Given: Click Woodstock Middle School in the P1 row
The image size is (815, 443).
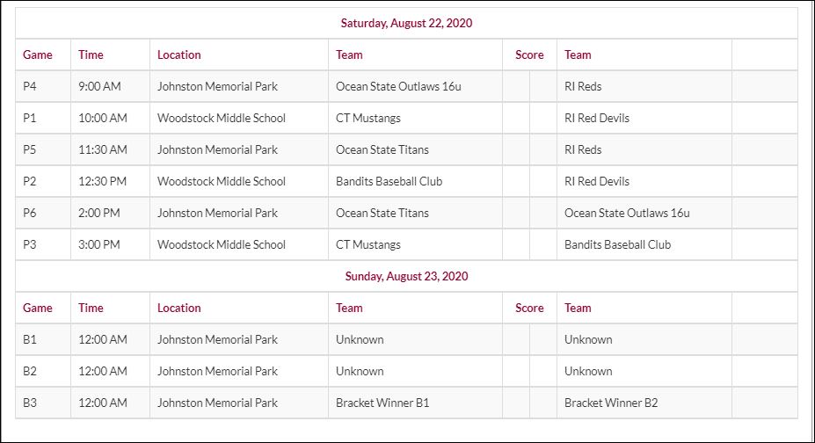Looking at the screenshot, I should (222, 118).
